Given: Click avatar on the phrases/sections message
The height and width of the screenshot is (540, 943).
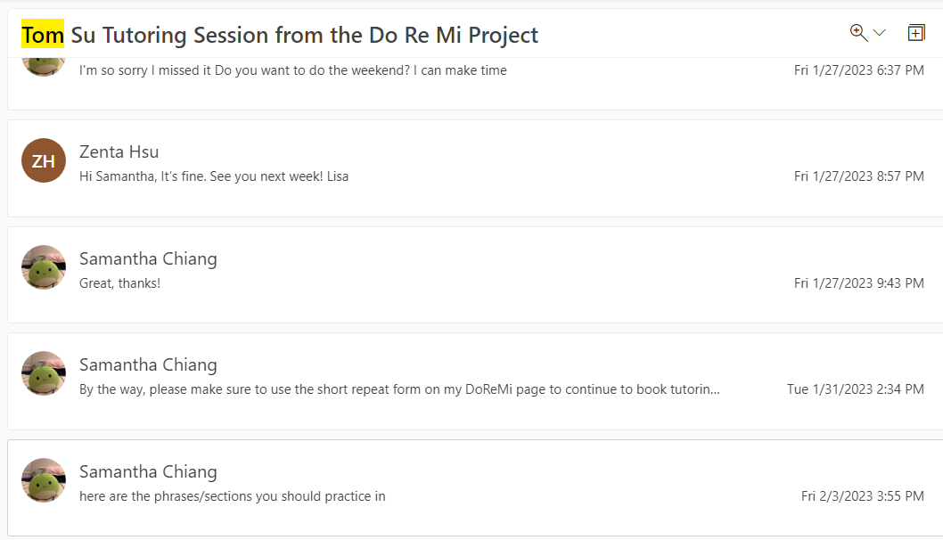Looking at the screenshot, I should pos(44,480).
